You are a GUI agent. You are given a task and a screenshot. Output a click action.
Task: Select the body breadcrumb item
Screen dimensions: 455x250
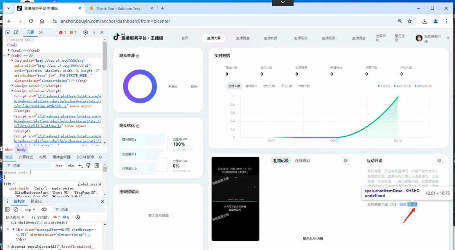coord(21,150)
